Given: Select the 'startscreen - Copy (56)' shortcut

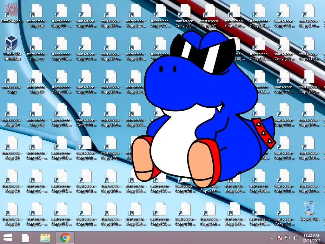Looking at the screenshot, I should click(210, 214).
